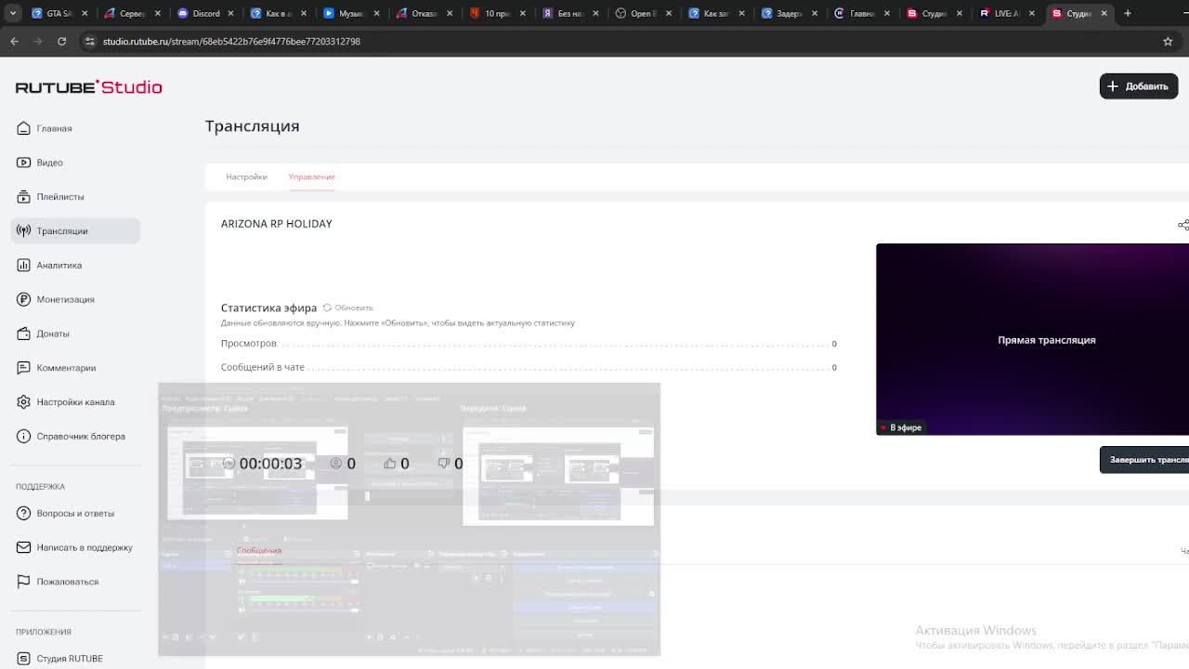Viewport: 1189px width, 669px height.
Task: Open the new tab plus button
Action: 1128,13
